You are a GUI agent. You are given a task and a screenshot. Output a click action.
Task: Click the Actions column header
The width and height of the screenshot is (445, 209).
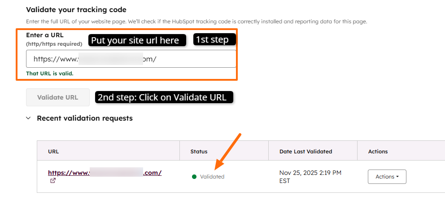[378, 152]
